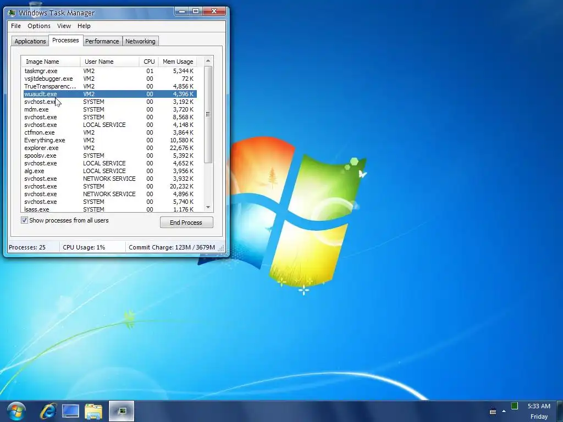The image size is (563, 422).
Task: Open the File menu
Action: 16,26
